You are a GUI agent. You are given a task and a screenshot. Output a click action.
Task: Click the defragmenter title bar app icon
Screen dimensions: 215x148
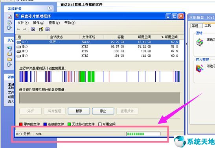tap(17, 16)
